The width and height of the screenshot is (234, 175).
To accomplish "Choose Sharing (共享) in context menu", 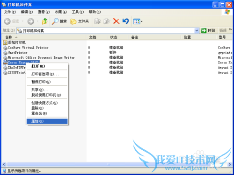I will pyautogui.click(x=47, y=90).
